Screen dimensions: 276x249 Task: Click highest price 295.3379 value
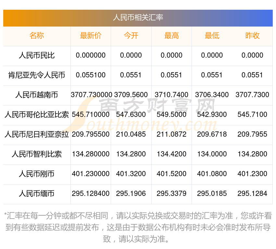(171, 194)
